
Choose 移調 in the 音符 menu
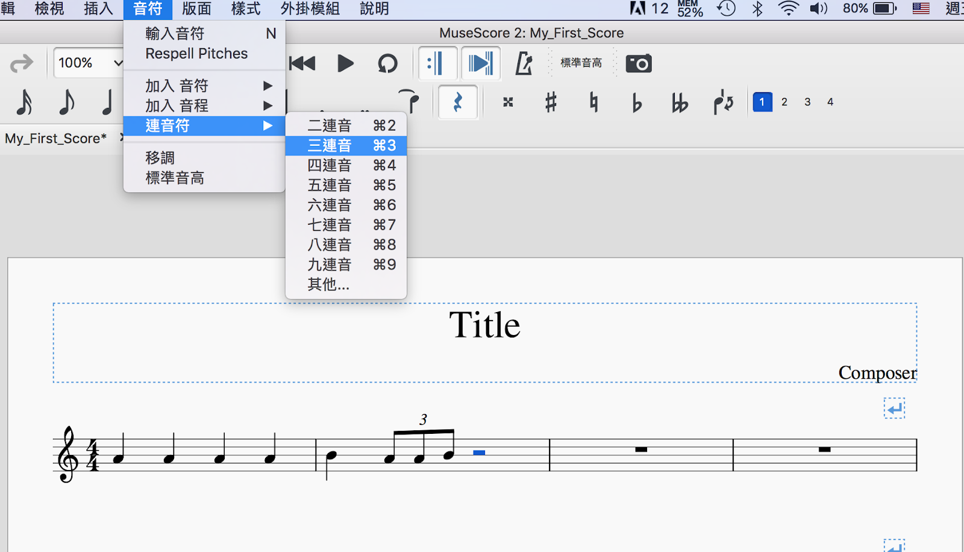pos(204,158)
